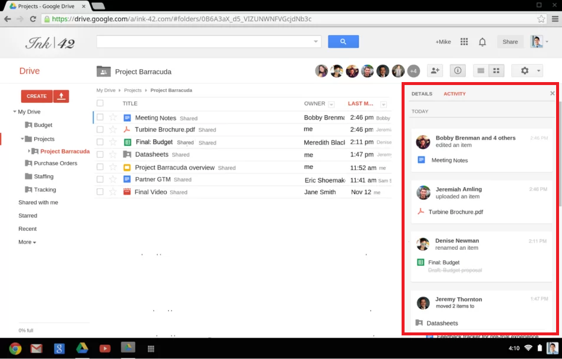Open Google Drive from the shelf
Image resolution: width=562 pixels, height=359 pixels.
click(x=82, y=348)
